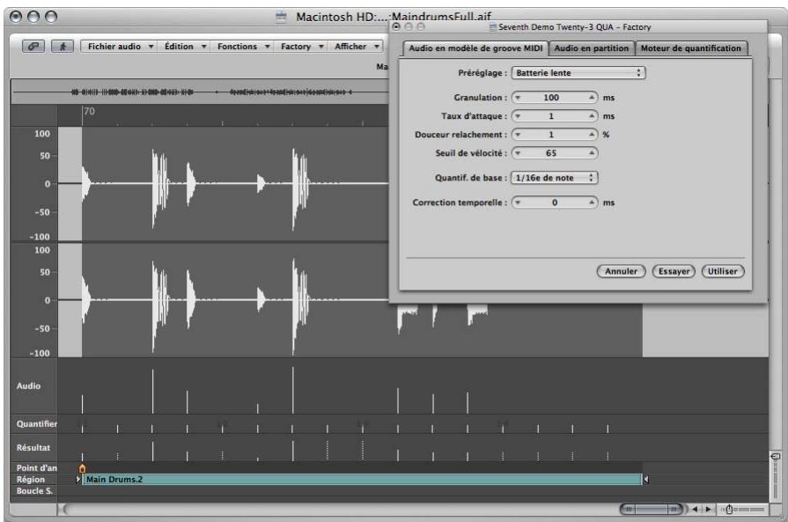Click the Quantifier row label
This screenshot has width=788, height=522.
click(37, 424)
